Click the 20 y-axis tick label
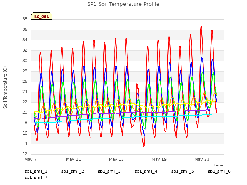The width and height of the screenshot is (247, 185). 25,113
